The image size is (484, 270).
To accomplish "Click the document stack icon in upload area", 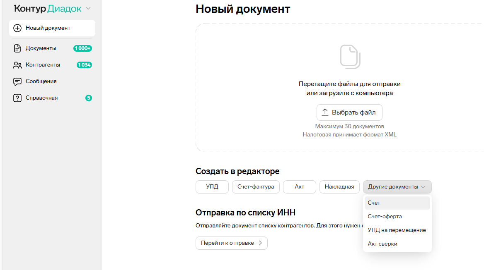I will point(350,57).
